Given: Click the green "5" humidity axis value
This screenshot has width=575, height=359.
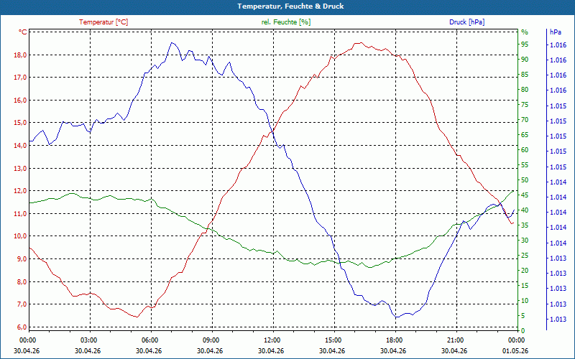Looking at the screenshot, I should [x=523, y=316].
